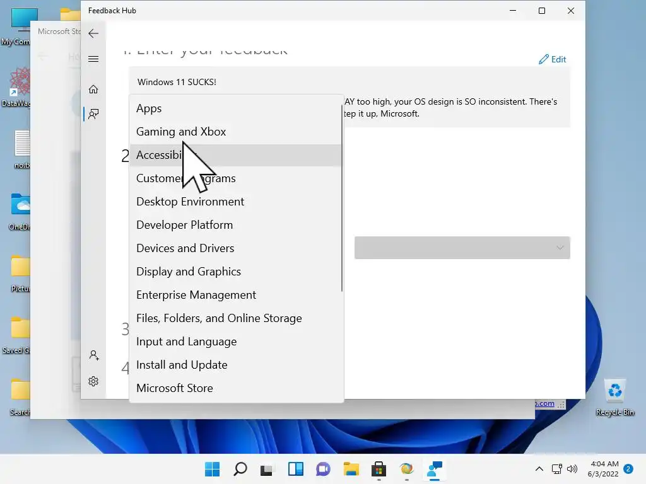Open Task View on the taskbar
The image size is (646, 484).
tap(267, 469)
